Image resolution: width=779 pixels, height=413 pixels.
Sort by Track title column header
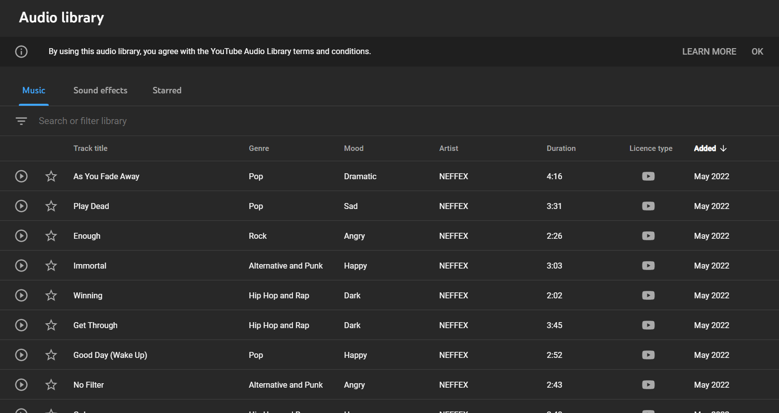point(90,148)
